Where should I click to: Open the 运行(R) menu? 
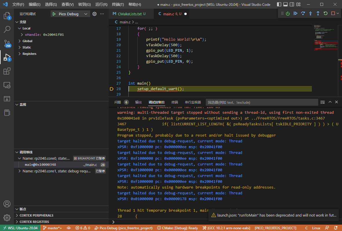point(101,4)
